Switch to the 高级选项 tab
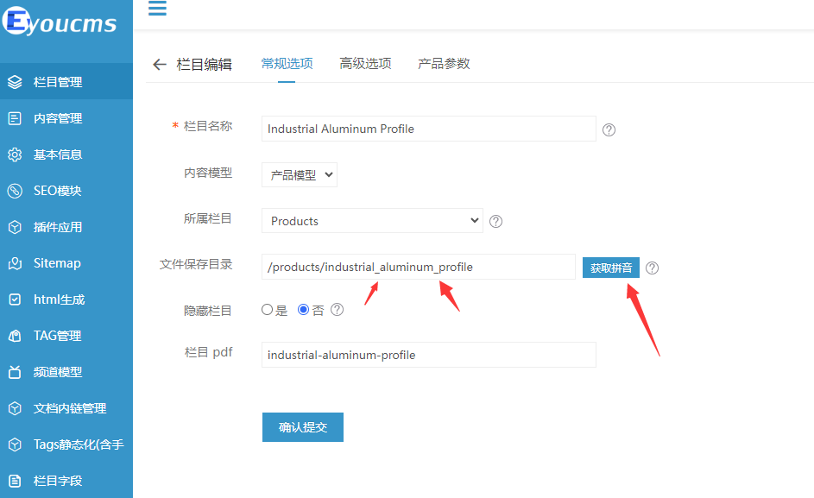The width and height of the screenshot is (814, 498). [365, 64]
